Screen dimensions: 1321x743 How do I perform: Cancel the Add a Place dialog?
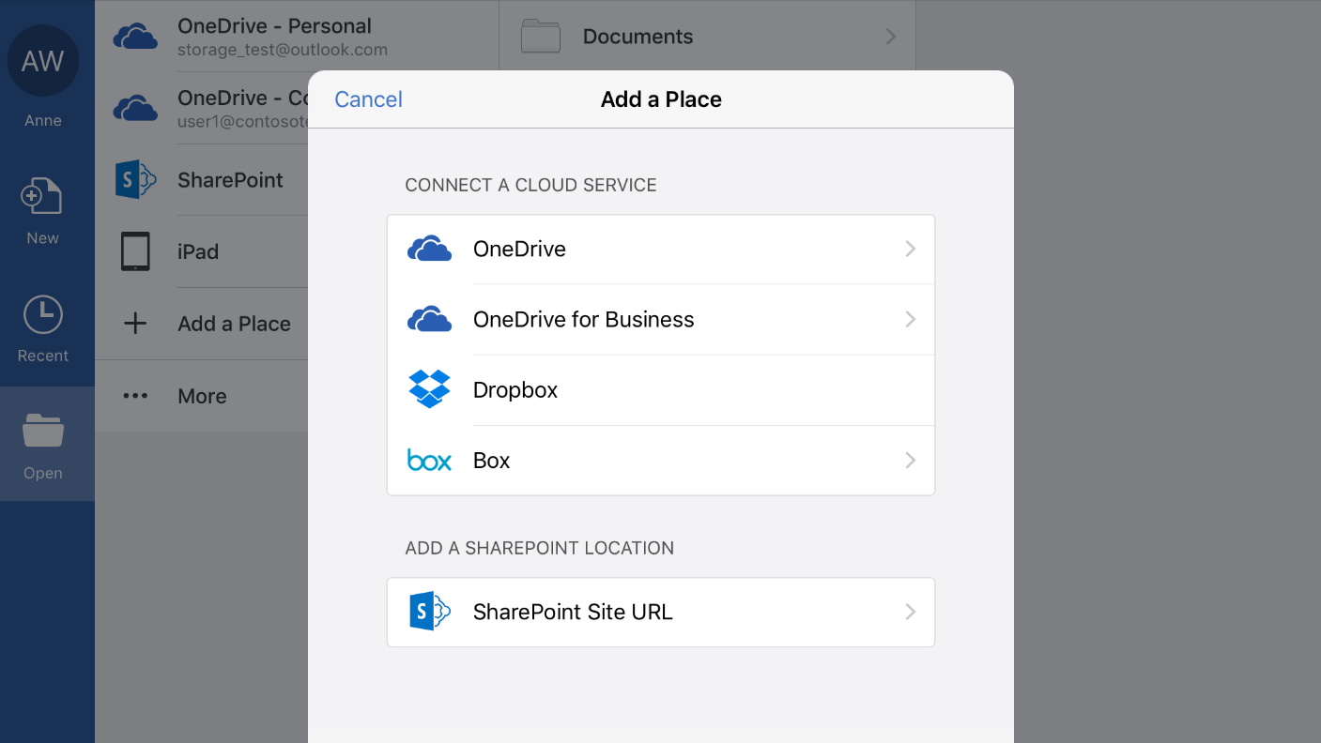[x=368, y=99]
